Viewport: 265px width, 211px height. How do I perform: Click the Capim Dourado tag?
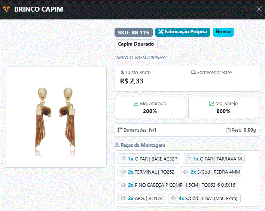tap(136, 44)
